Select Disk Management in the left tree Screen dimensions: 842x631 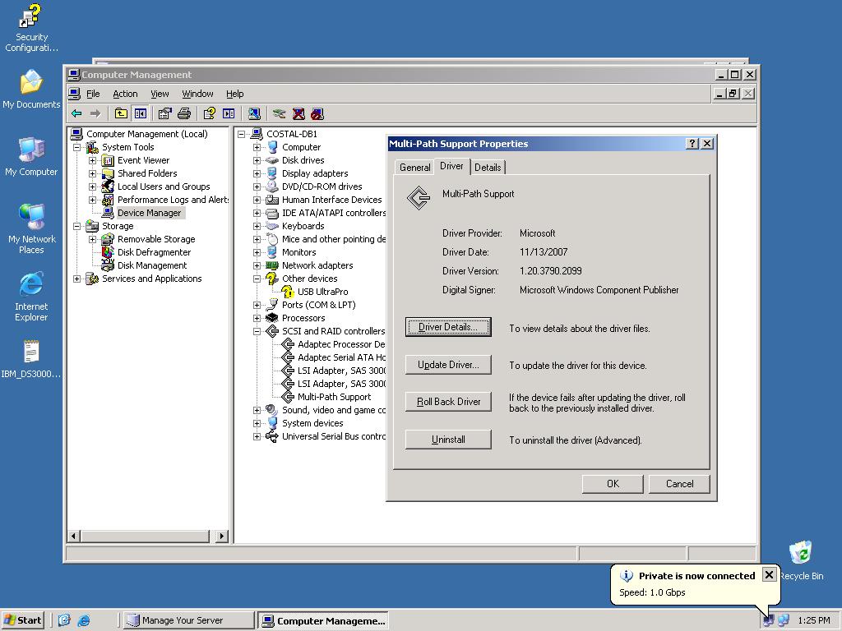click(151, 265)
